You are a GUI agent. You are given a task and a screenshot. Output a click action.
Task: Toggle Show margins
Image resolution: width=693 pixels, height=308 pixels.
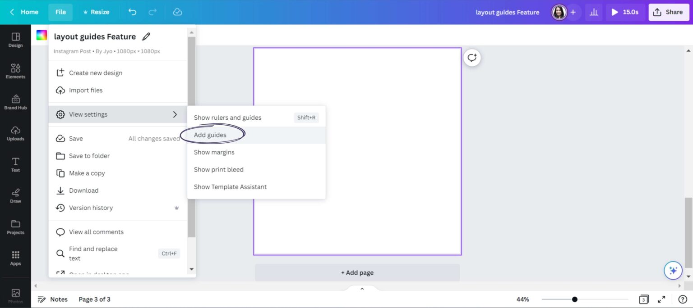pos(214,152)
